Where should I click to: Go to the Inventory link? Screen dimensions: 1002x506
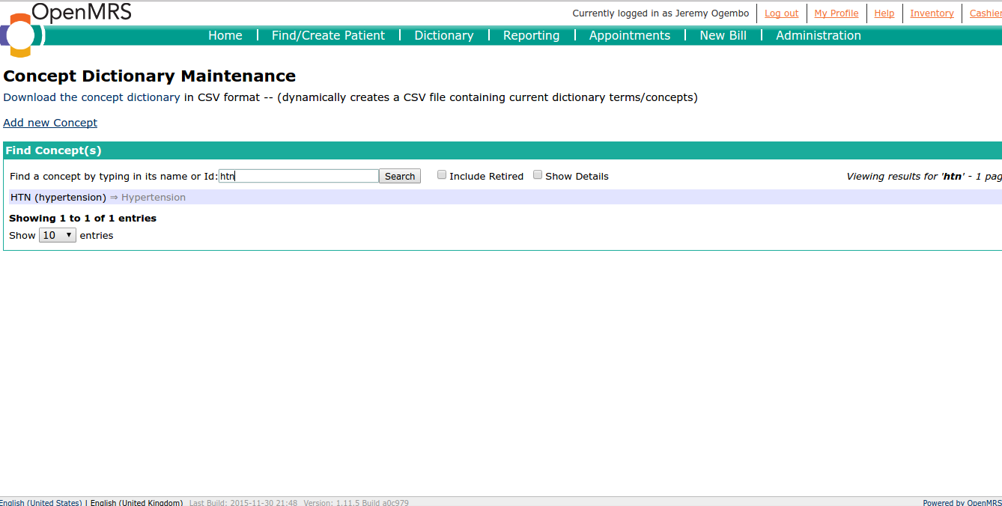[932, 13]
